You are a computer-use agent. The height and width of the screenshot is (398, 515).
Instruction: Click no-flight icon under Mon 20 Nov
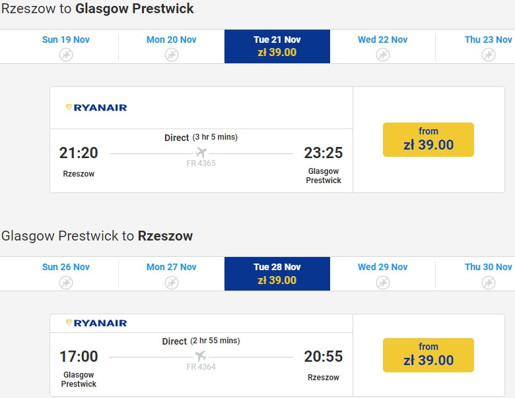pos(172,55)
